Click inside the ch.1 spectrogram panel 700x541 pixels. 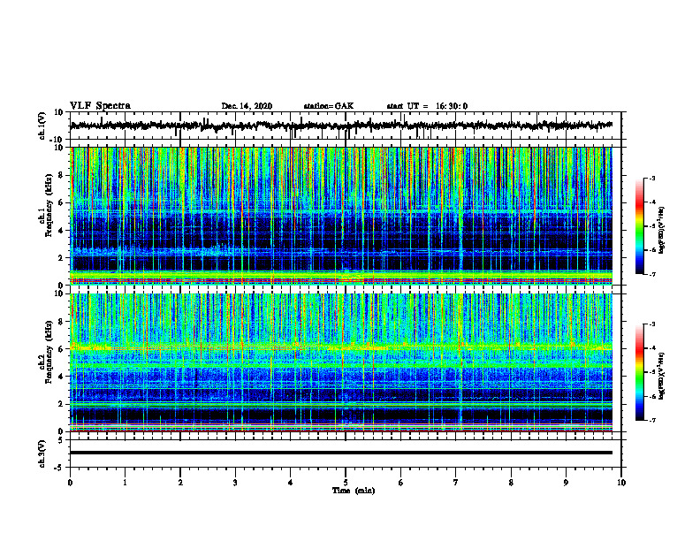(341, 216)
